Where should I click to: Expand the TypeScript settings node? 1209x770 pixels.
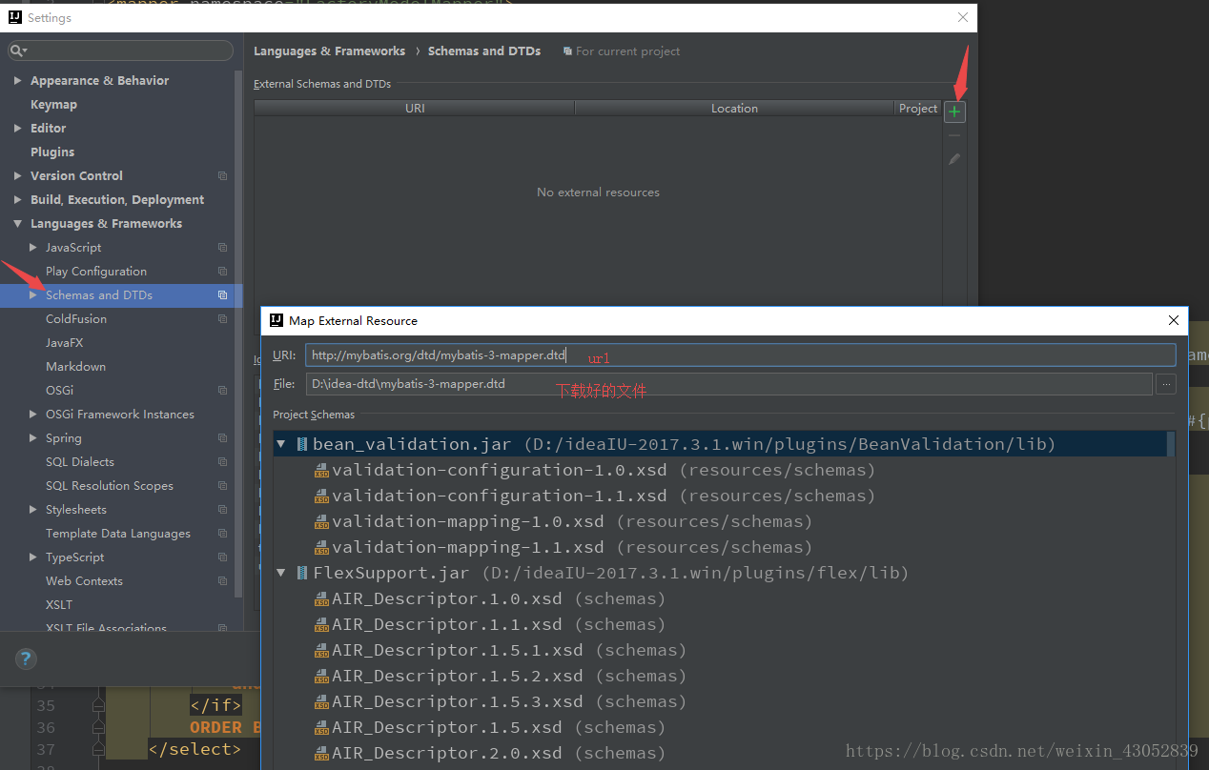click(x=33, y=557)
